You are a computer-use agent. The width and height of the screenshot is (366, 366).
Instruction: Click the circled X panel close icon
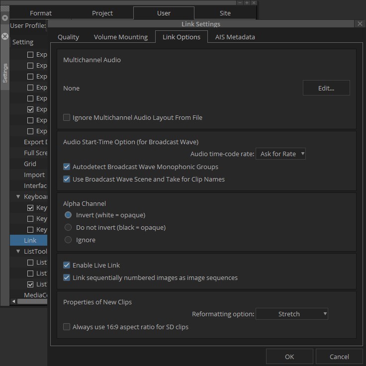point(5,36)
